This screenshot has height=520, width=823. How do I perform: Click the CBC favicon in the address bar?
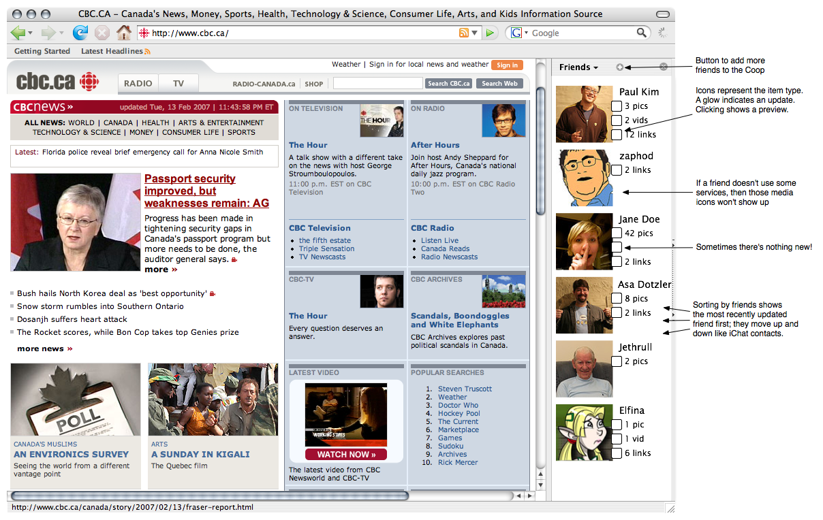[144, 33]
